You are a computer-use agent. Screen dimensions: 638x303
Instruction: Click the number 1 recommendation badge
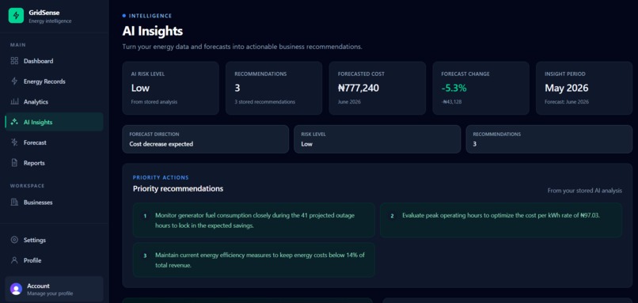tap(145, 216)
